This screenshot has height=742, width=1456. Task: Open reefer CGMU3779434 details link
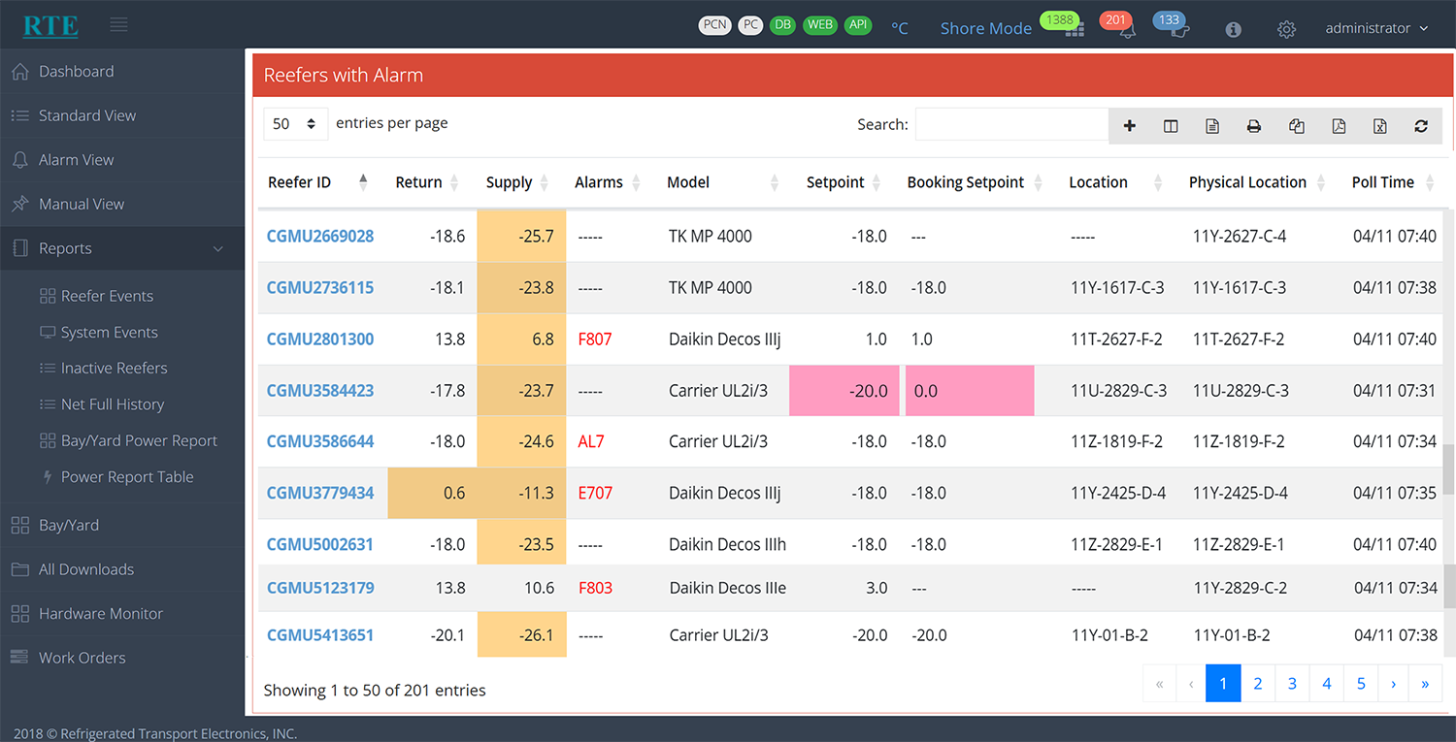[x=319, y=493]
